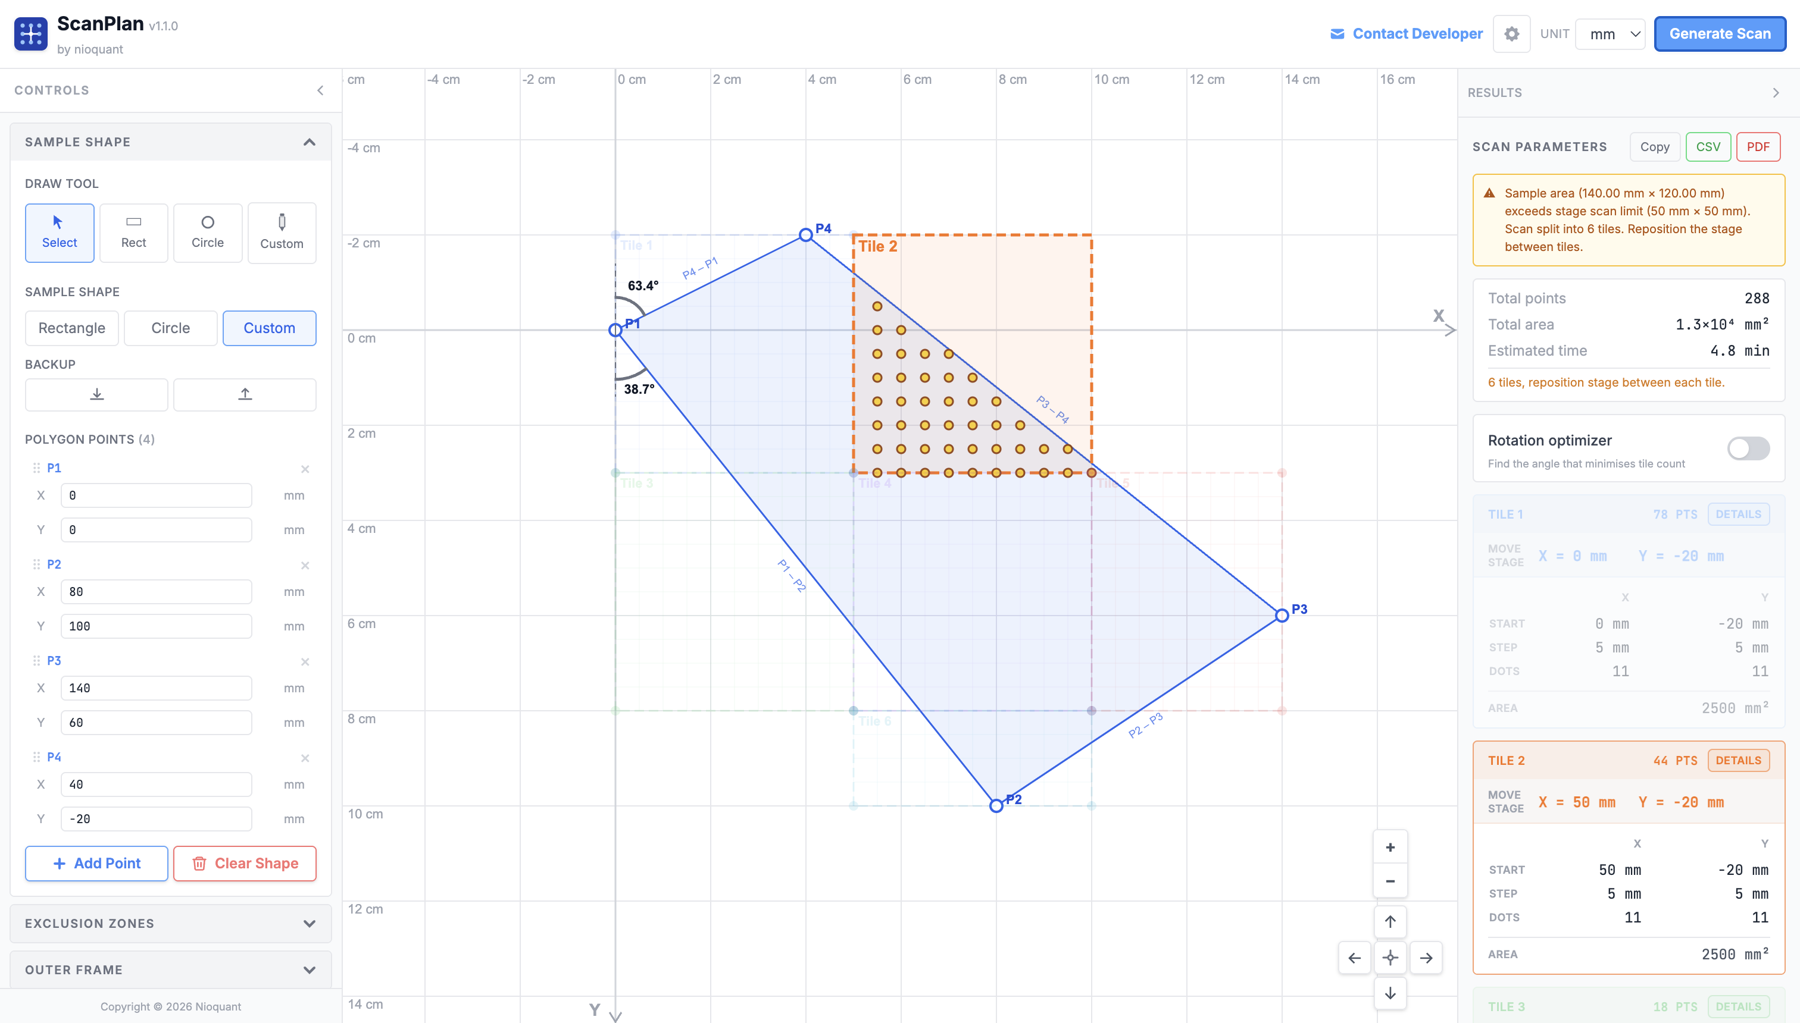Zoom out of the canvas
The image size is (1800, 1023).
point(1390,880)
